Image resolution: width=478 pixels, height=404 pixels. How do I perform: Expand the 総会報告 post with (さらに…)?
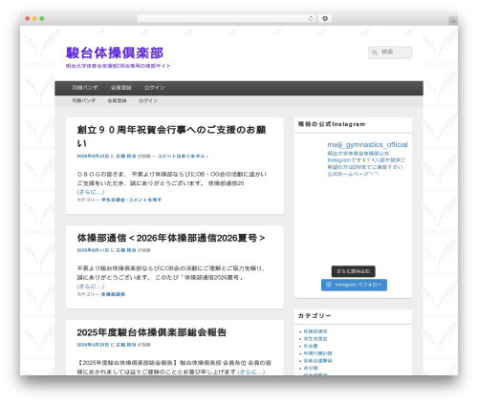point(251,372)
